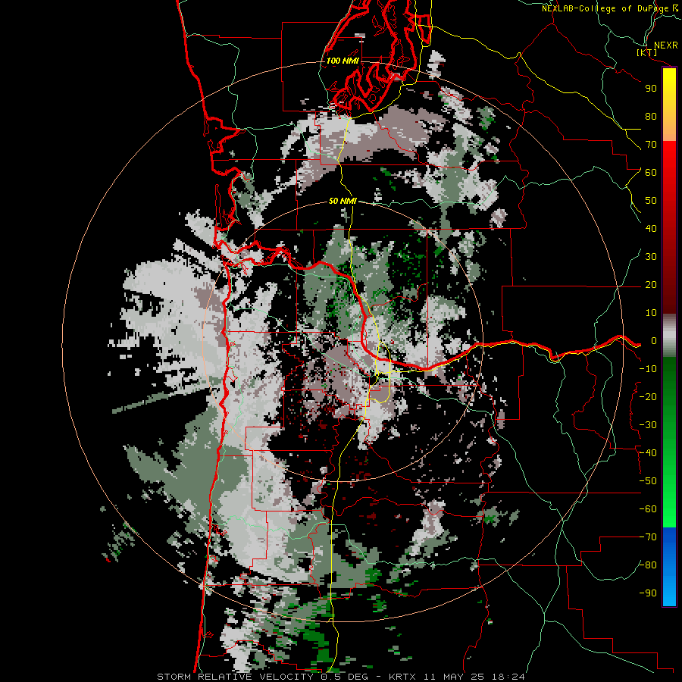
Task: Click the 50 NMI range ring label
Action: point(343,201)
